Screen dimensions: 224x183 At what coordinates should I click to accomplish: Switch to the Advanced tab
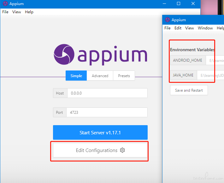(100, 76)
